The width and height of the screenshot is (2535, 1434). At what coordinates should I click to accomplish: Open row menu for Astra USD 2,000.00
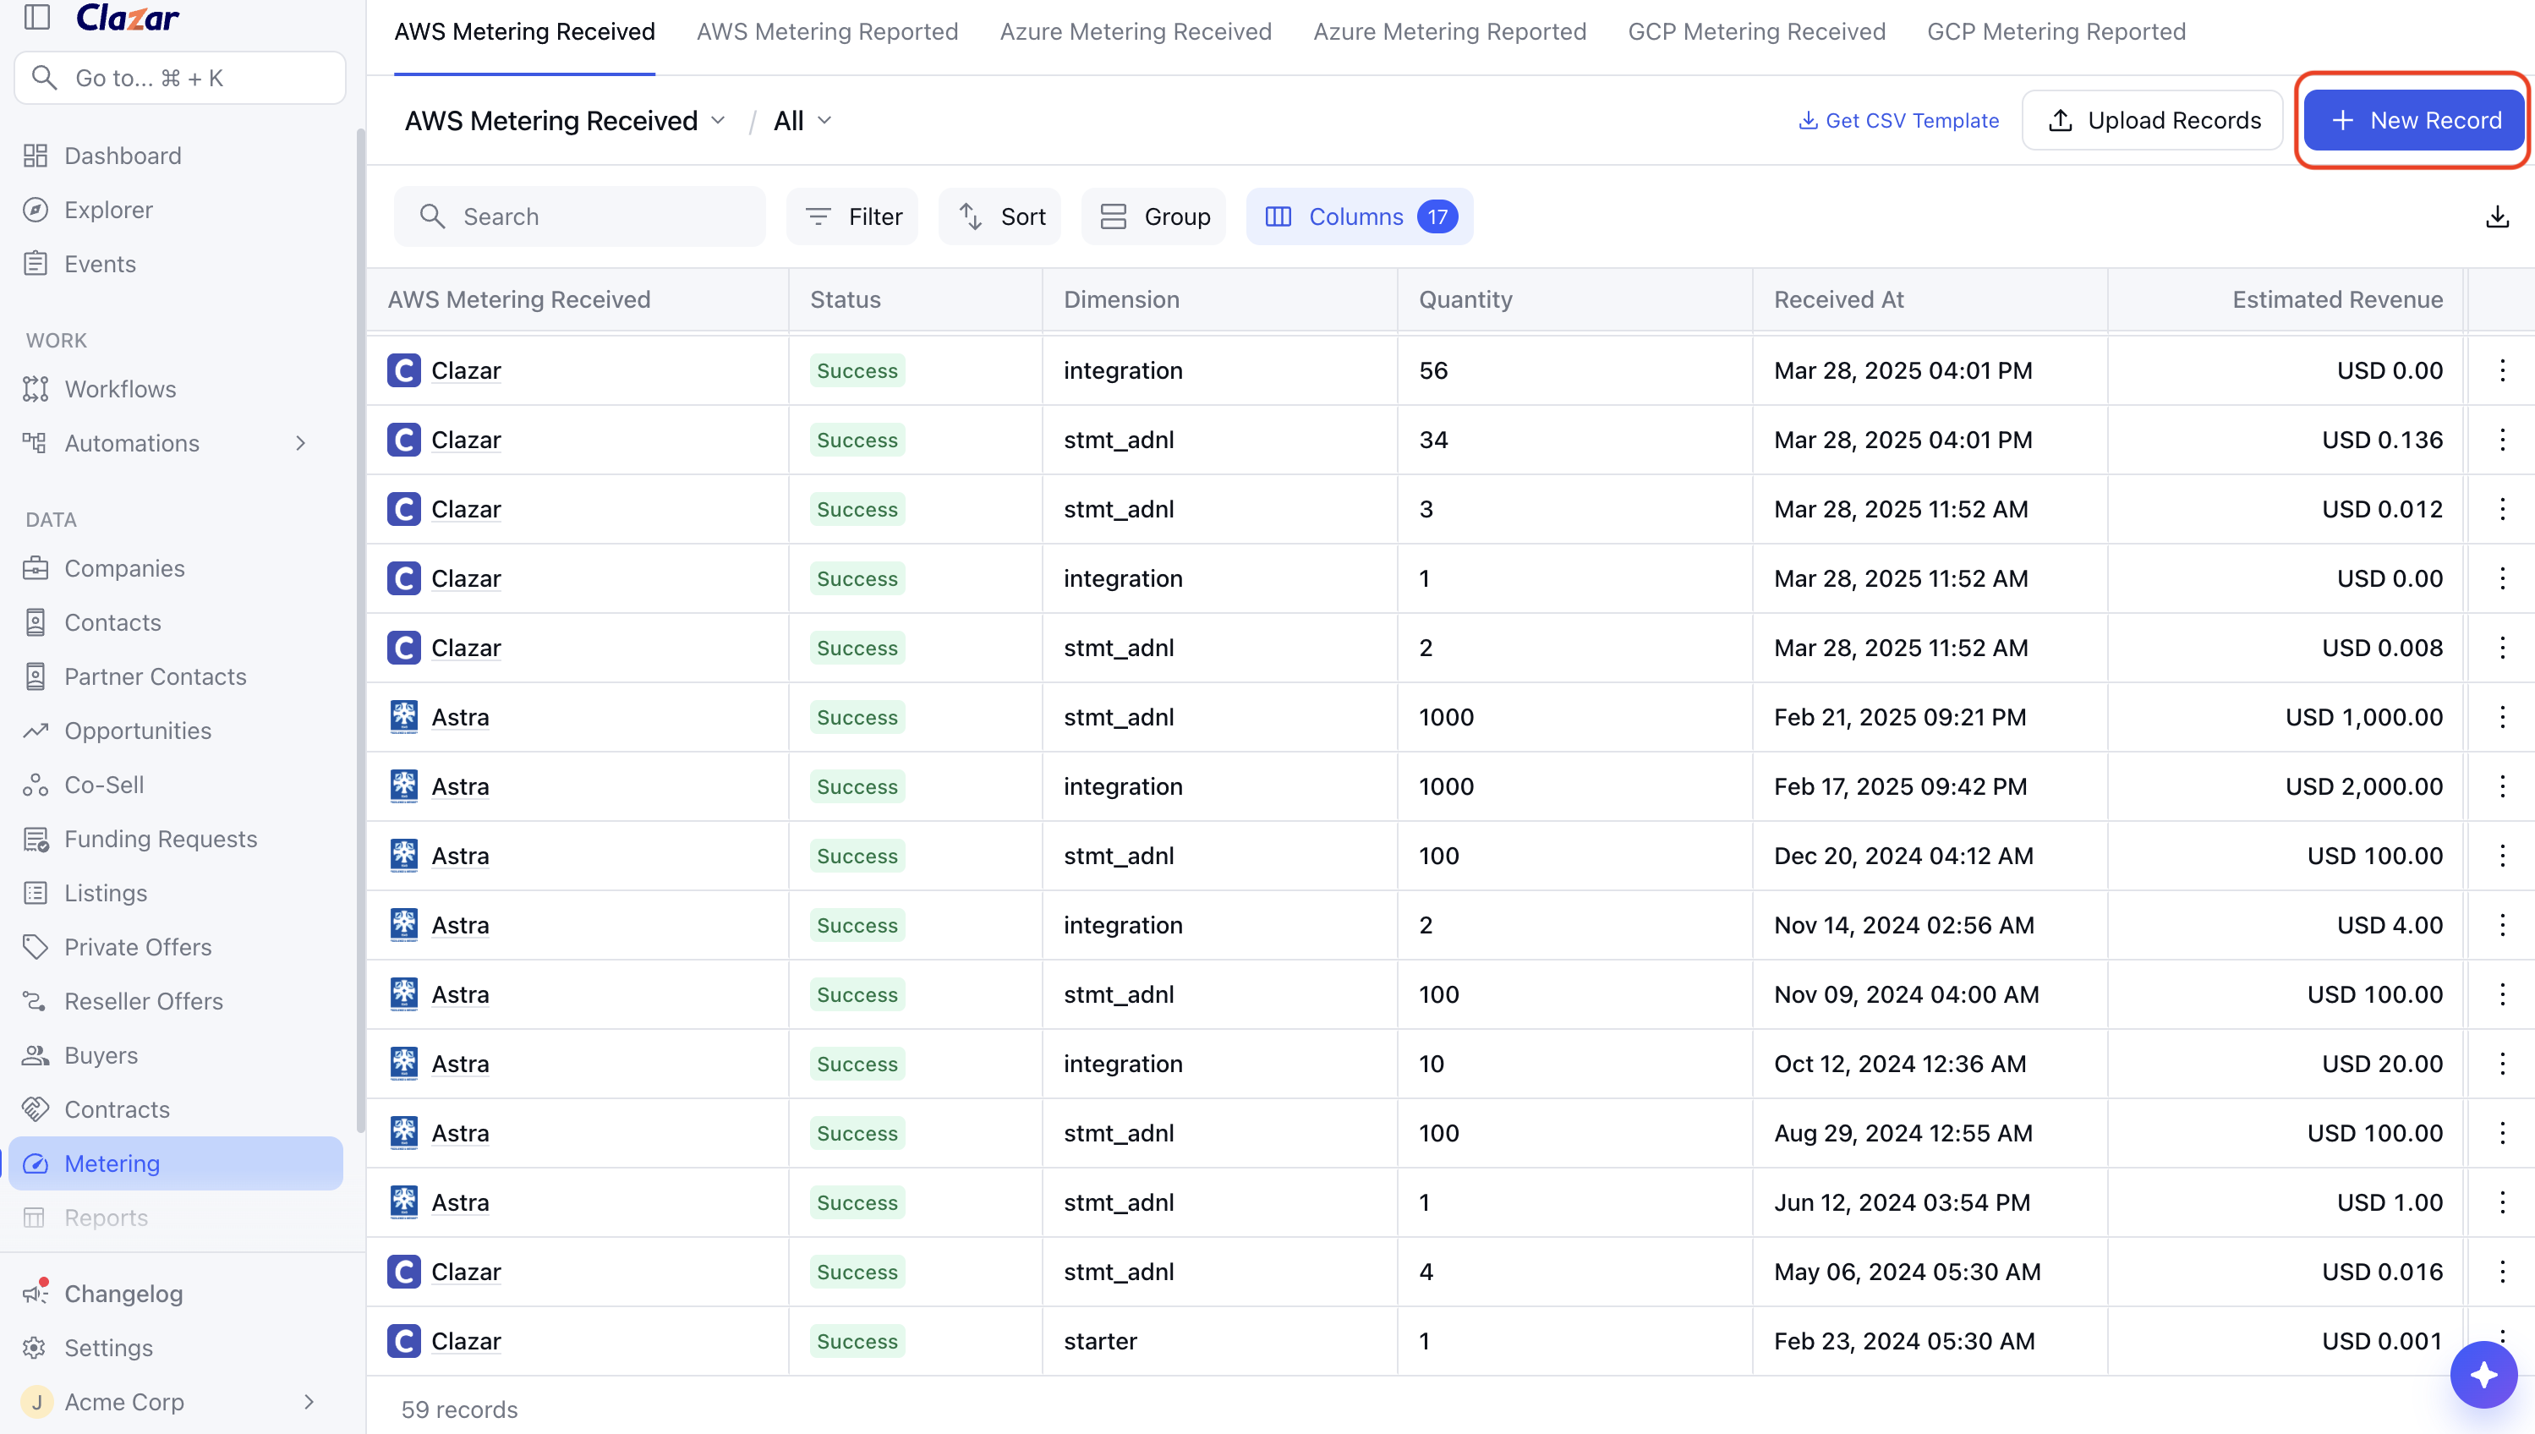pos(2501,786)
